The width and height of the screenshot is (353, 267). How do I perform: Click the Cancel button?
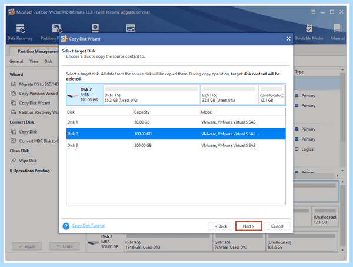[277, 226]
